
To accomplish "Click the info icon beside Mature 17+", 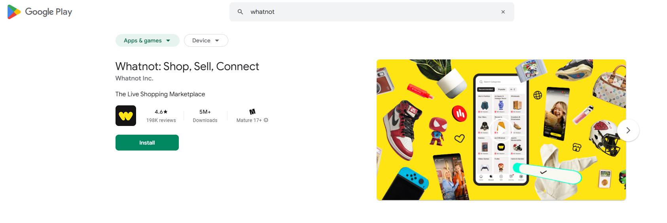I will (266, 120).
